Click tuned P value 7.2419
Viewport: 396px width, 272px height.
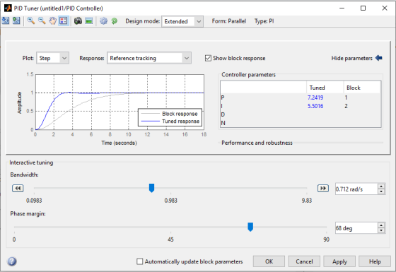click(x=315, y=97)
